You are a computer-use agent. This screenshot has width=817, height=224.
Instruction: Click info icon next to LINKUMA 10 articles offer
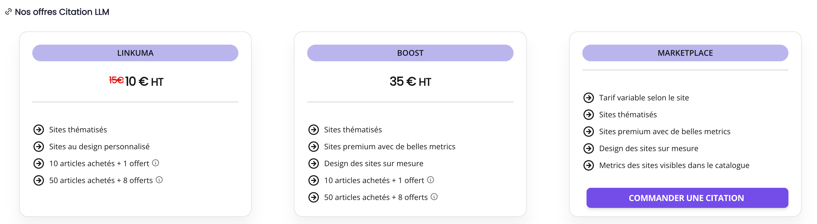tap(155, 163)
